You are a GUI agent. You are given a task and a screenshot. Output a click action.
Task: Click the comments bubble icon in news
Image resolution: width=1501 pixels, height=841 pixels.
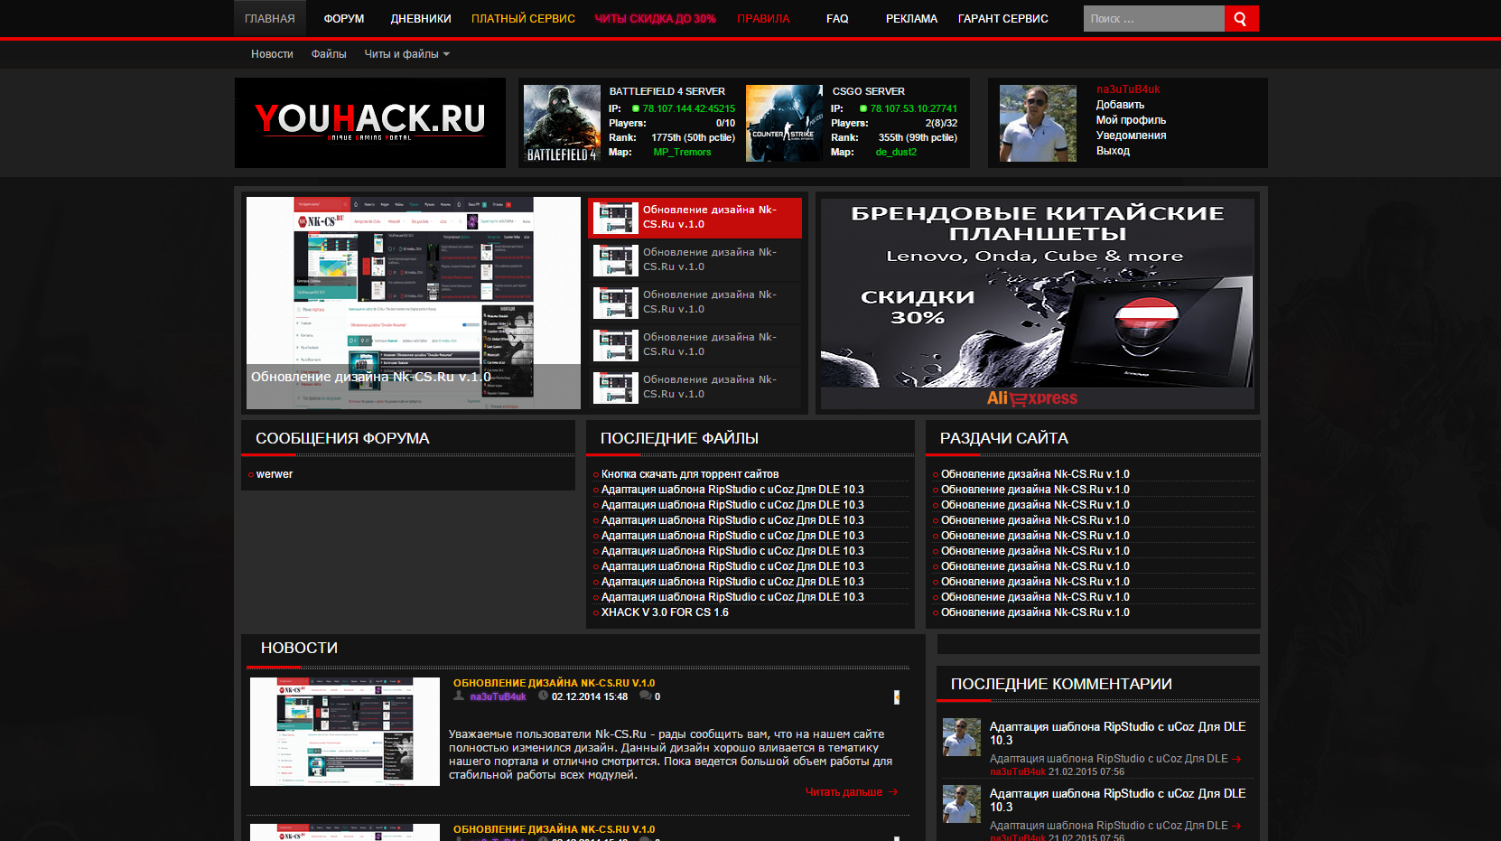tap(645, 696)
